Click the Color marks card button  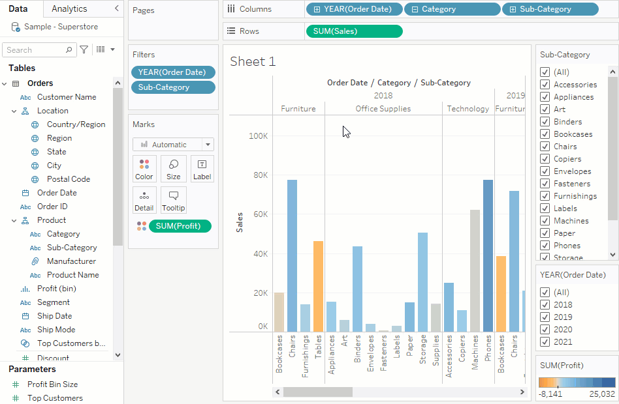click(144, 169)
